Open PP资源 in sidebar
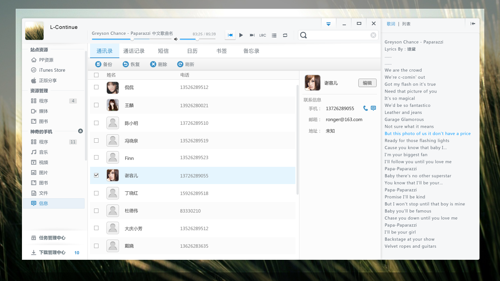500x281 pixels. (x=54, y=60)
